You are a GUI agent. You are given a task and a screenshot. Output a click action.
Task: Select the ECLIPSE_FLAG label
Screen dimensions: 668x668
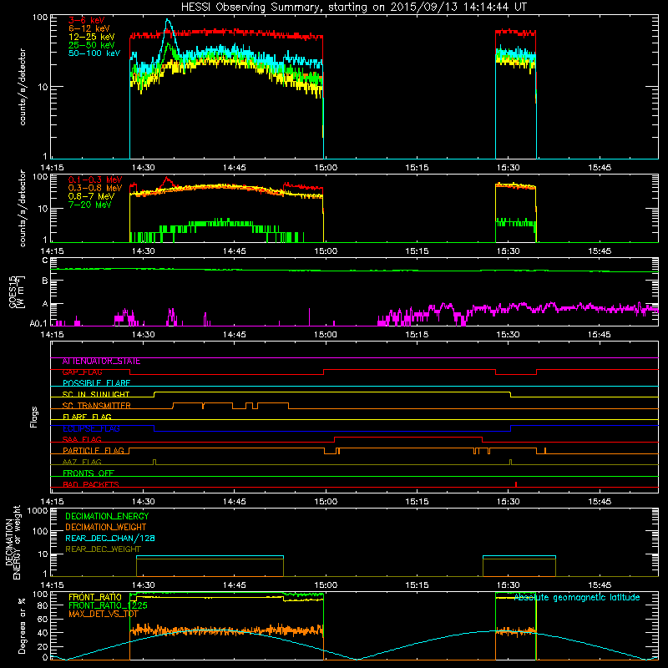[x=91, y=428]
